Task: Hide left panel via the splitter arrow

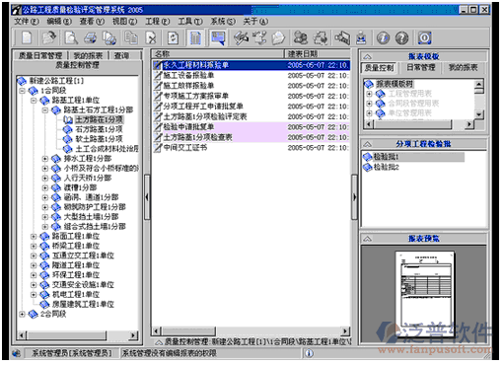Action: [147, 197]
